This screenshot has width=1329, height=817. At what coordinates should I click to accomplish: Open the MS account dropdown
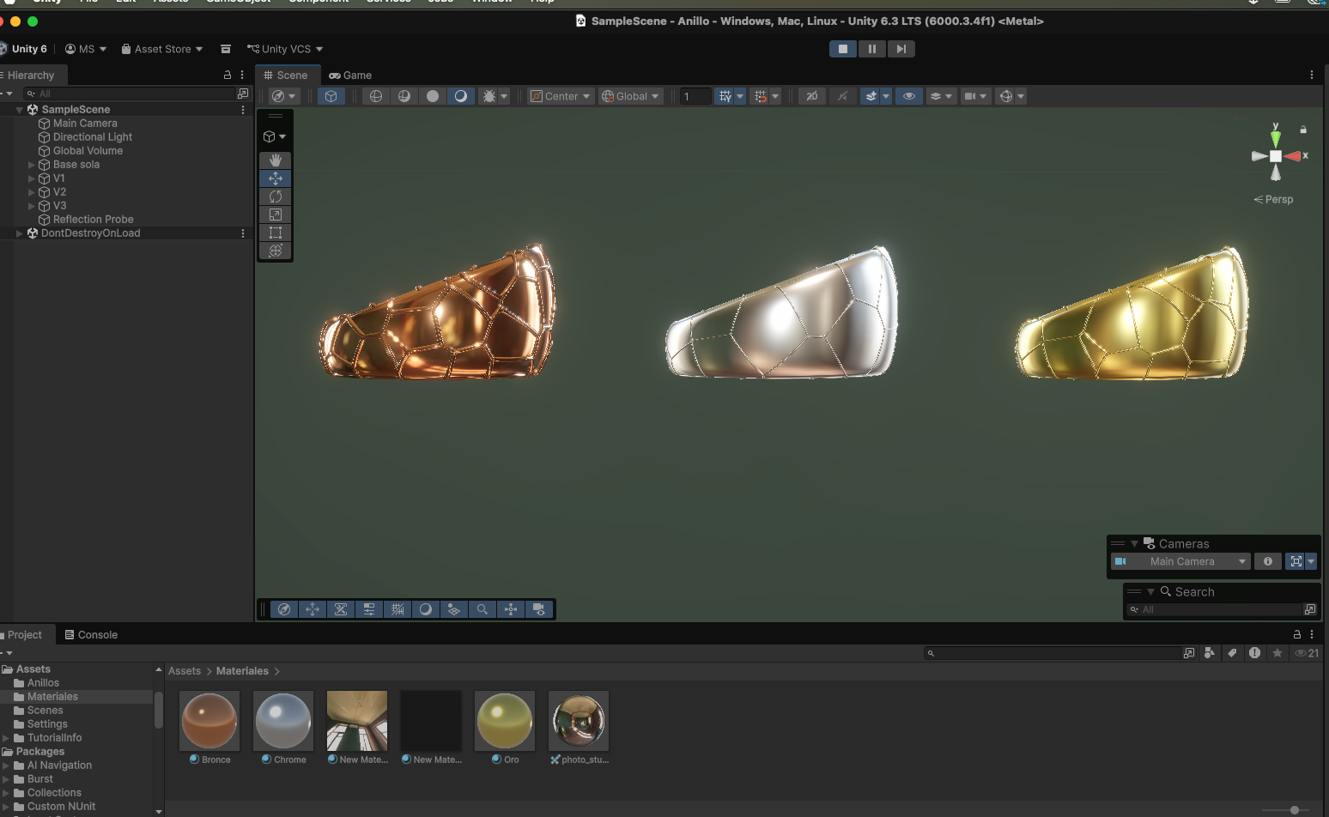point(86,49)
